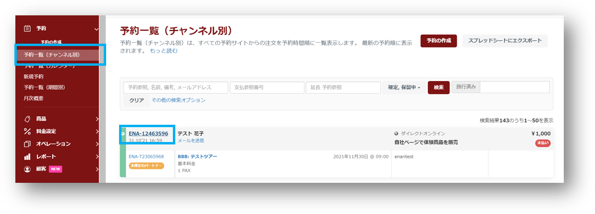Click スプレッドシートにエクスポート button
Screen dimensions: 595x214
click(505, 41)
